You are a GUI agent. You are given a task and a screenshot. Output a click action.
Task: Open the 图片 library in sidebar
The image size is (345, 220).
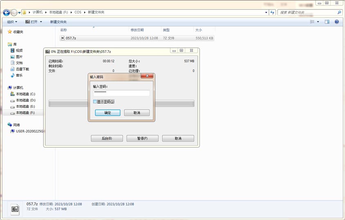click(19, 57)
